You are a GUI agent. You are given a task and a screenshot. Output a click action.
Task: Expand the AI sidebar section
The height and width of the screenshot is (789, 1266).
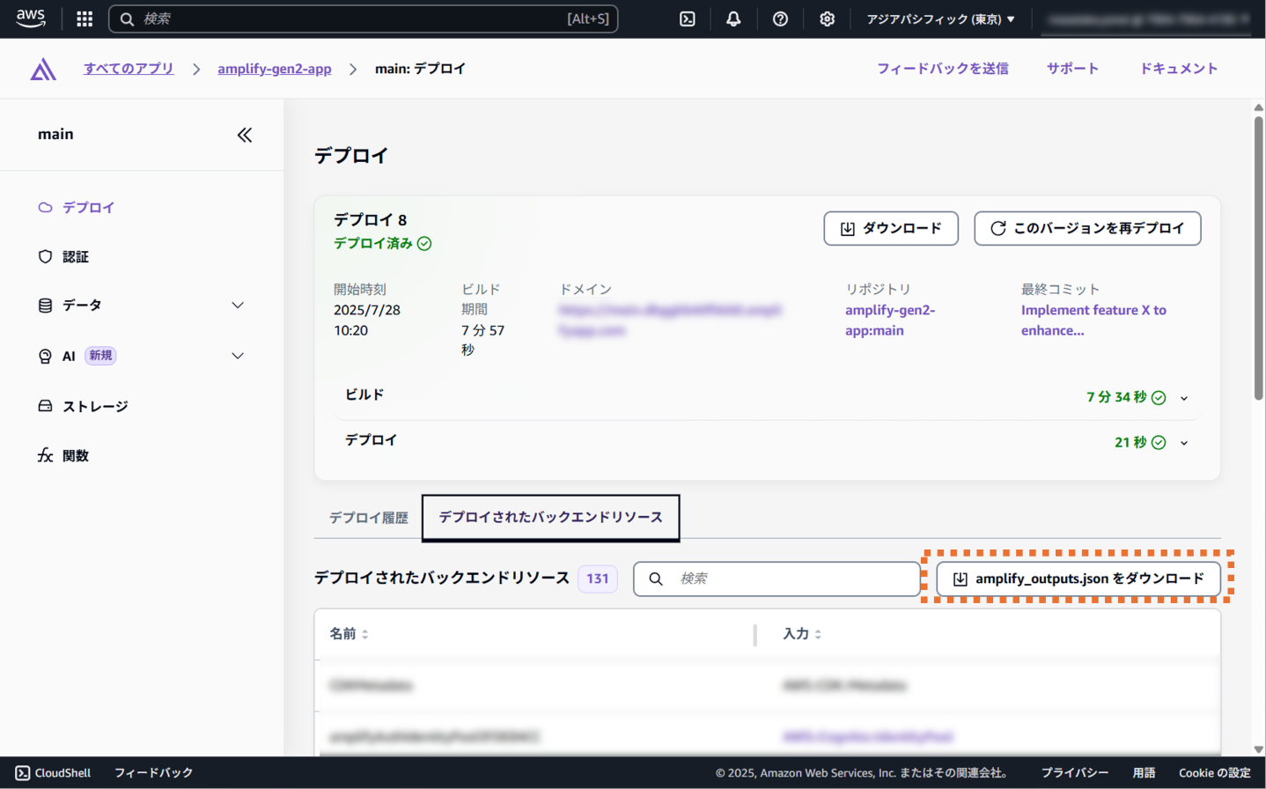click(238, 356)
